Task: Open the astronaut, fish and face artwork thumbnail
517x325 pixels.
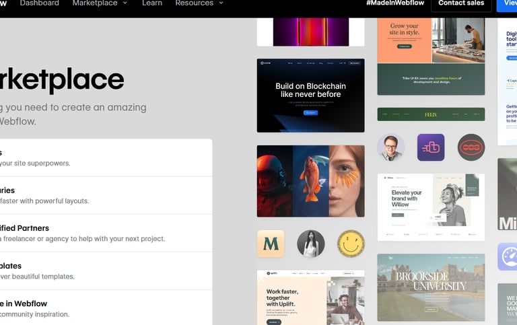Action: pyautogui.click(x=310, y=181)
